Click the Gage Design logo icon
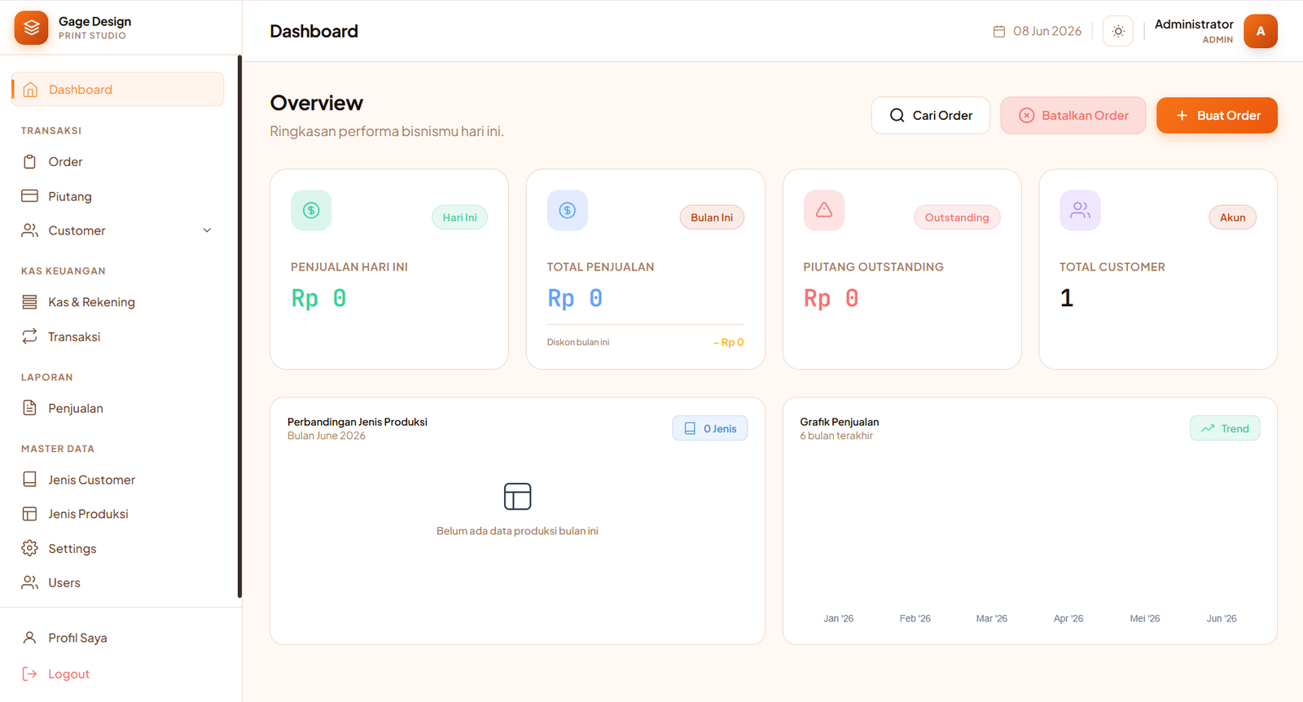 [31, 28]
